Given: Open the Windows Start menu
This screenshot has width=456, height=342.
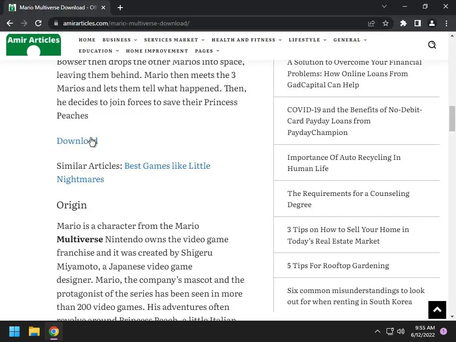Looking at the screenshot, I should [14, 331].
